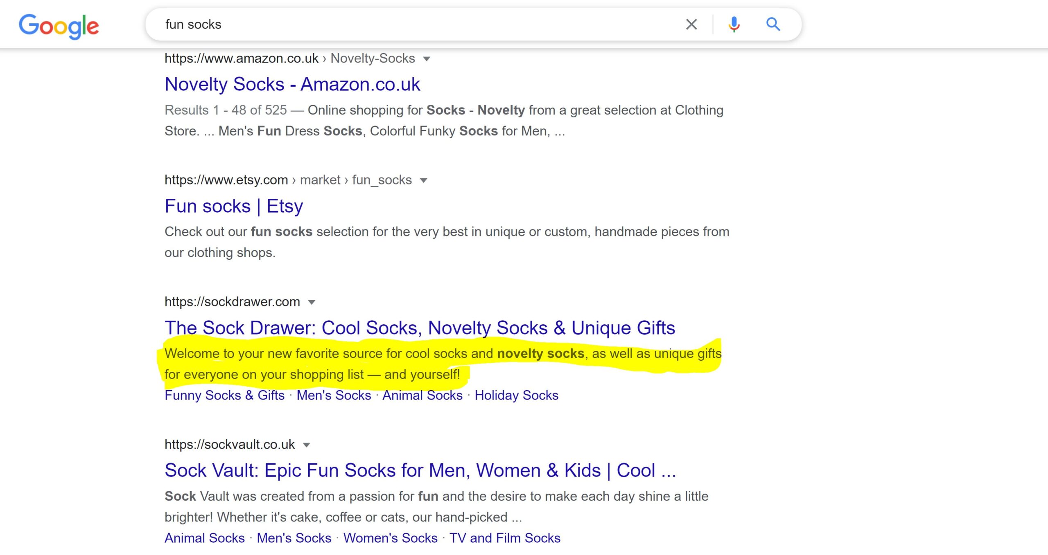Open 'The Sock Drawer: Cool Socks' result title

(x=420, y=328)
